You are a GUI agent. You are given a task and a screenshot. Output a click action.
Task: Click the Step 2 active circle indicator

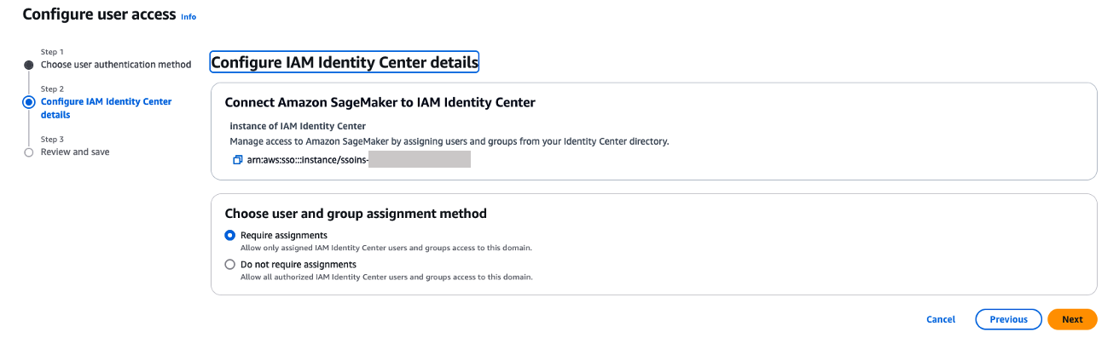tap(29, 102)
